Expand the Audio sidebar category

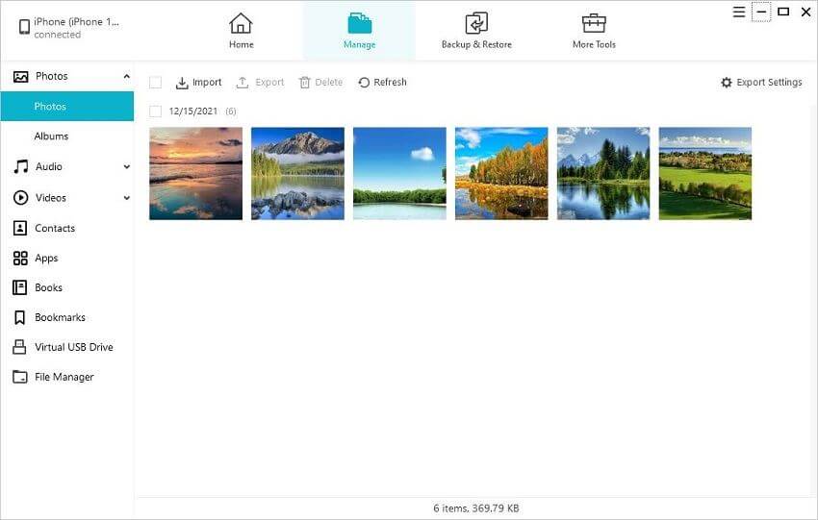pyautogui.click(x=126, y=167)
